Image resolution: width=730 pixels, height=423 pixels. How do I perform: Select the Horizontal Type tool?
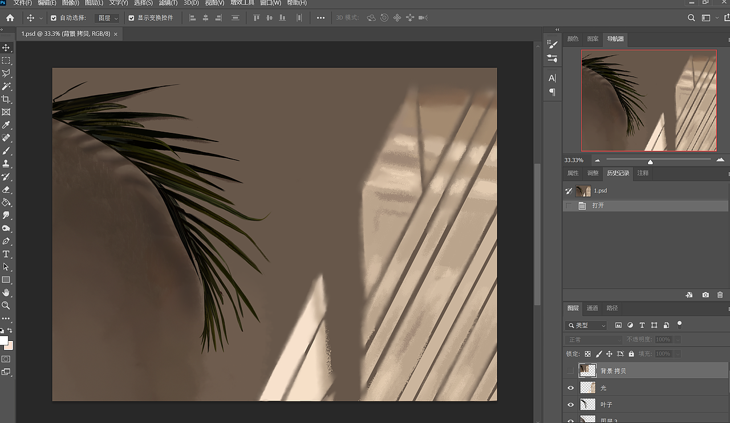coord(6,254)
